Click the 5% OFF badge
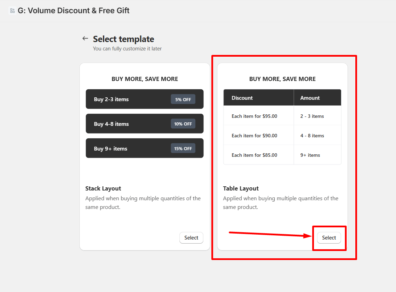The width and height of the screenshot is (396, 292). click(183, 99)
